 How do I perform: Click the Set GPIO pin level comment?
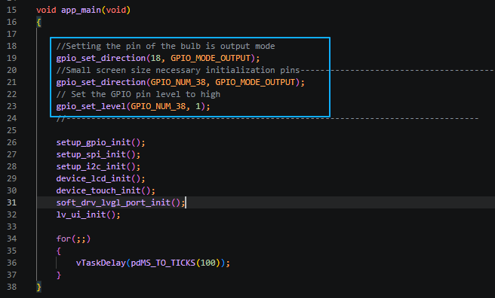(x=138, y=94)
